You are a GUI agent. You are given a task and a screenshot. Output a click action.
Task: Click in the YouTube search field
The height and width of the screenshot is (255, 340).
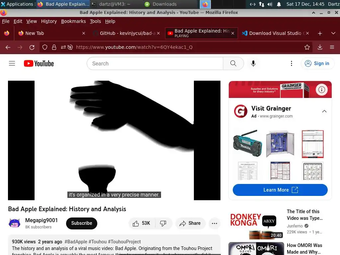pyautogui.click(x=155, y=63)
